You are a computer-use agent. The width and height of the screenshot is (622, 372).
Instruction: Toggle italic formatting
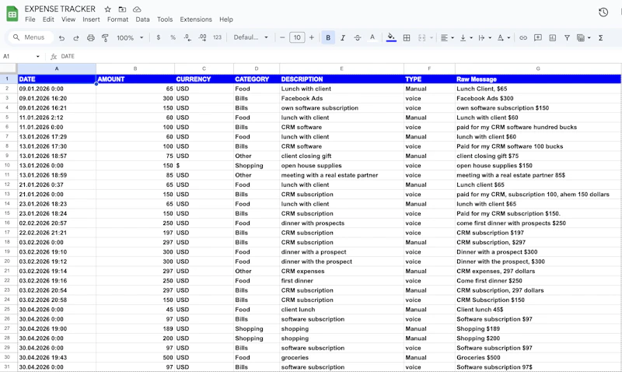[343, 37]
